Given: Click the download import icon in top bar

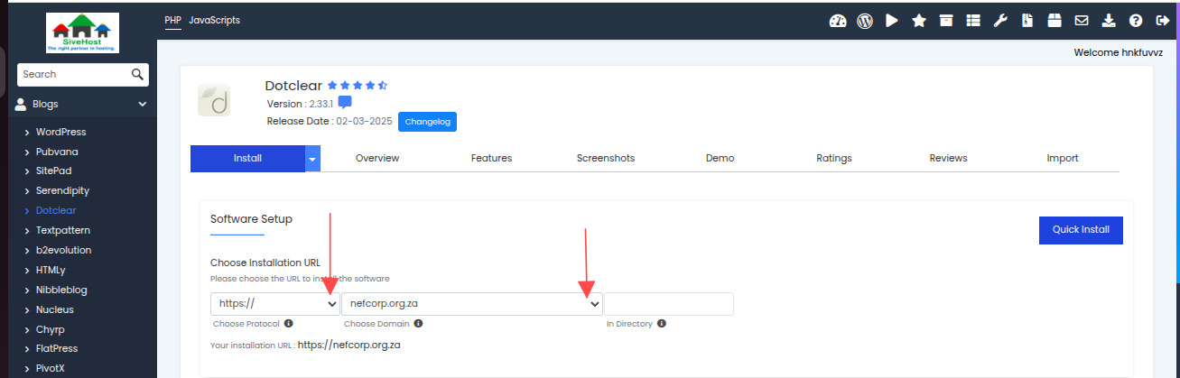Looking at the screenshot, I should 1109,21.
